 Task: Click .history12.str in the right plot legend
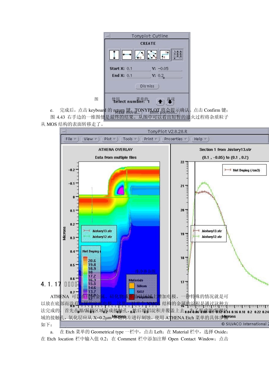click(x=212, y=237)
